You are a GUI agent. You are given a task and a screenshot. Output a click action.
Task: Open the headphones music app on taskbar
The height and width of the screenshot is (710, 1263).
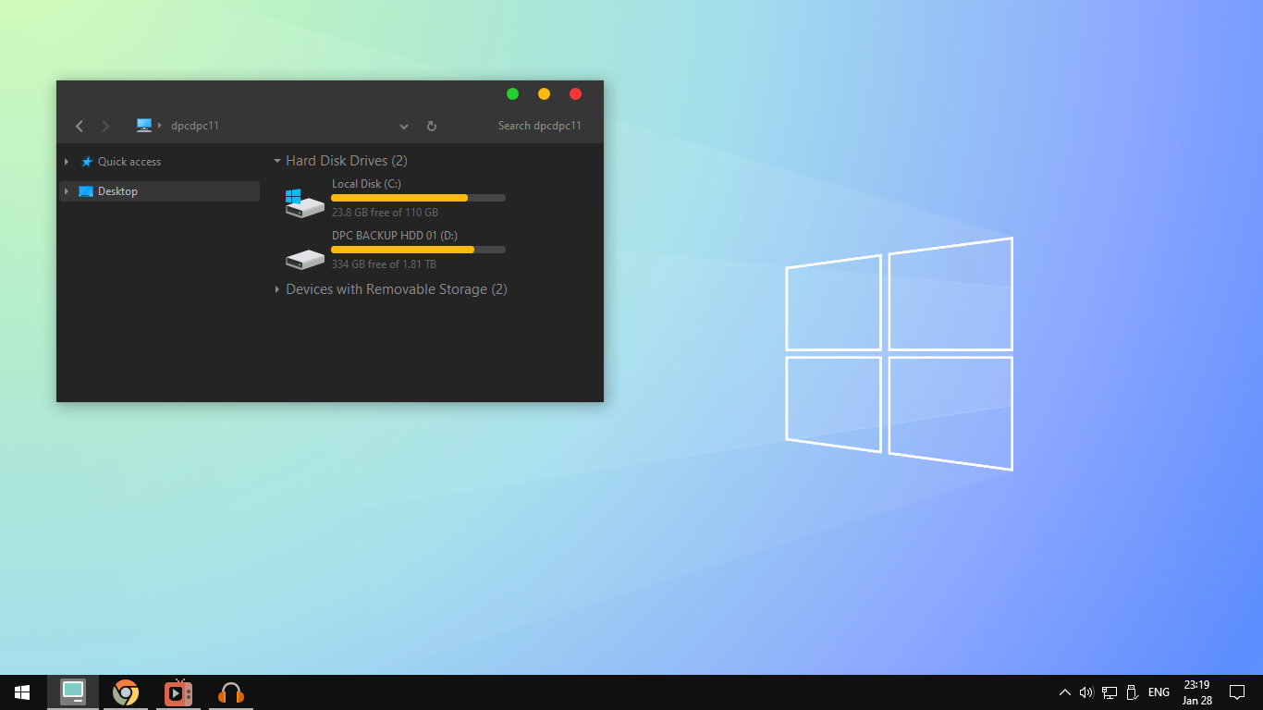click(229, 692)
